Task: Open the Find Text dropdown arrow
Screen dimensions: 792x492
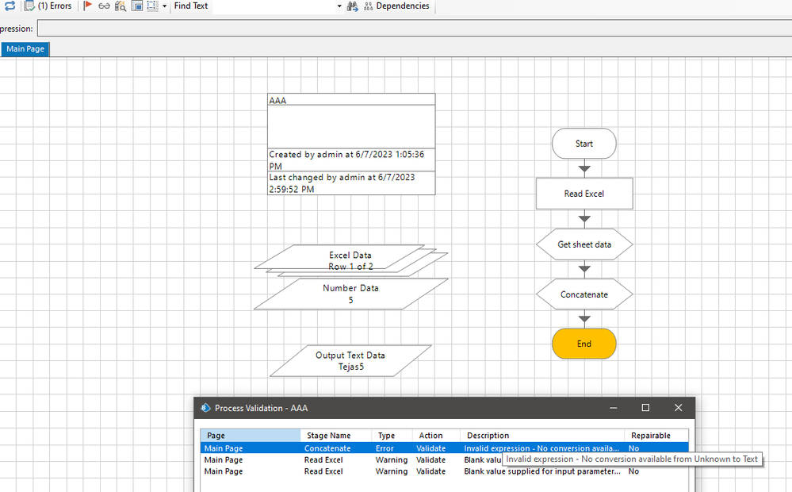Action: [339, 6]
